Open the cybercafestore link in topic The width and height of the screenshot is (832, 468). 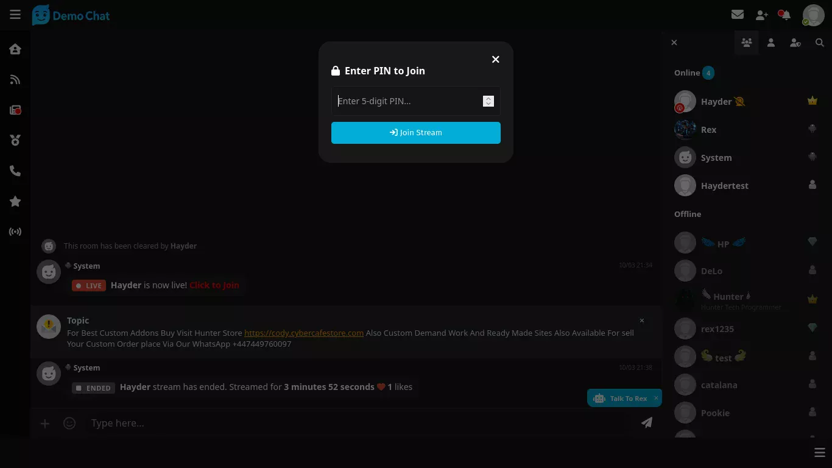point(304,333)
